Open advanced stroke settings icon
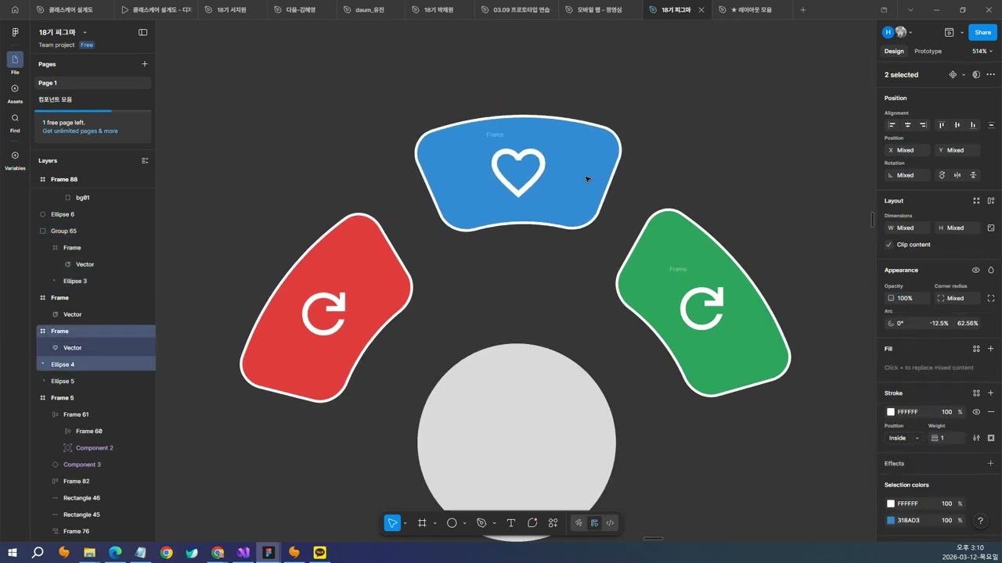Image resolution: width=1002 pixels, height=563 pixels. 976,438
